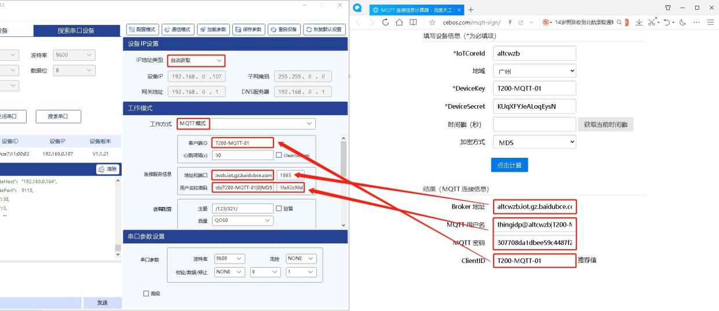719x311 pixels.
Task: Click the 点击计算 button
Action: point(509,165)
